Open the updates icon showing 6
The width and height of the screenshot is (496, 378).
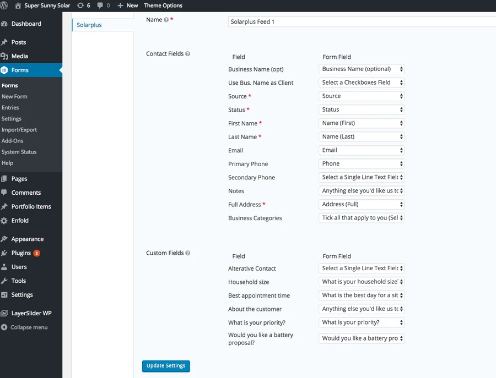coord(84,6)
